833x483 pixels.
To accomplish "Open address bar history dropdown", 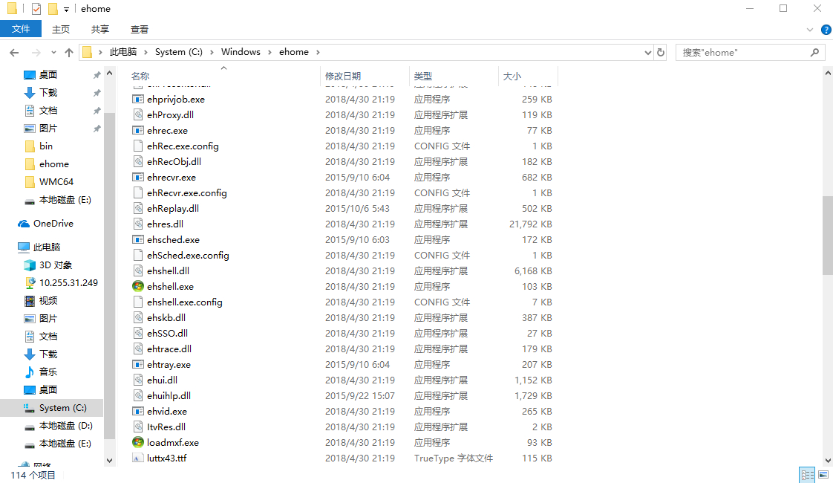I will click(x=647, y=52).
